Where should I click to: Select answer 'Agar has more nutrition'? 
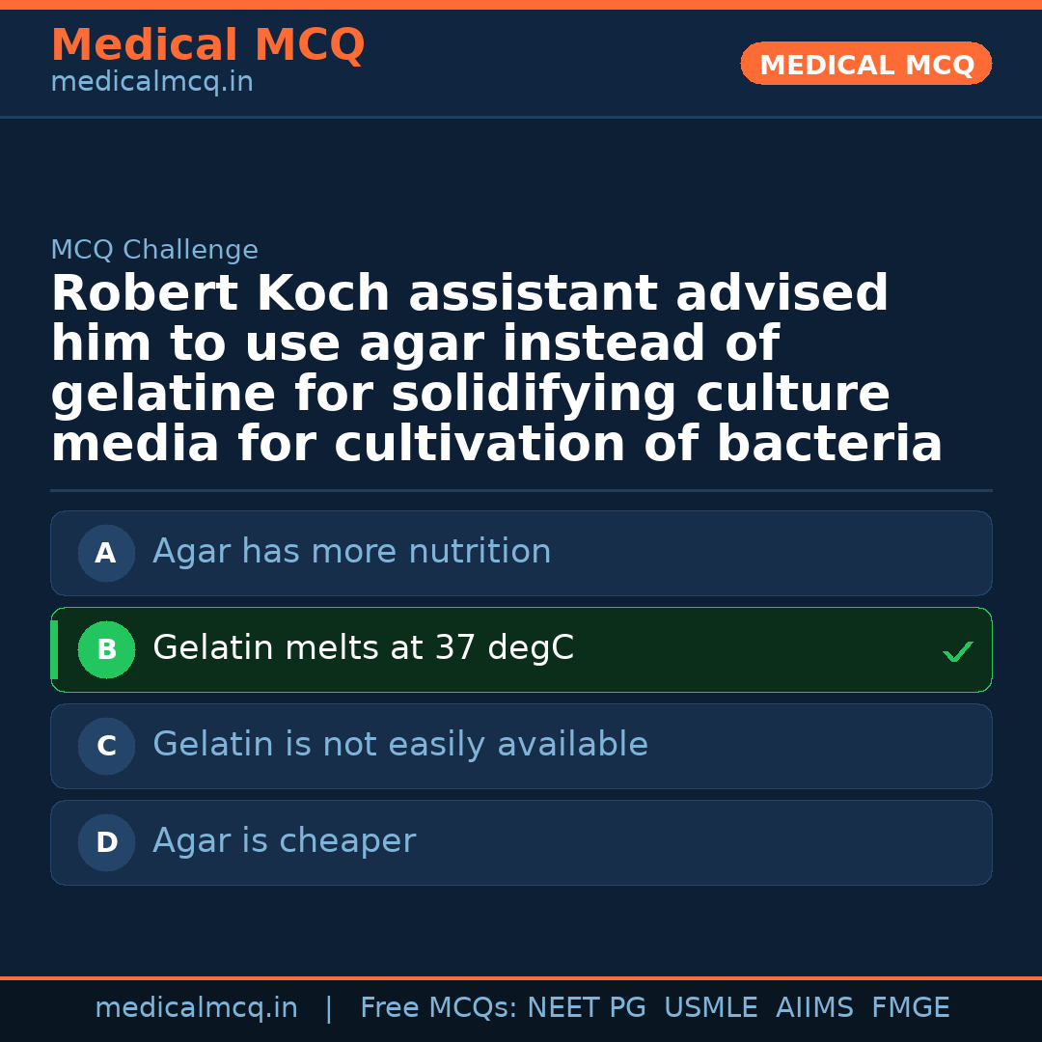click(351, 552)
